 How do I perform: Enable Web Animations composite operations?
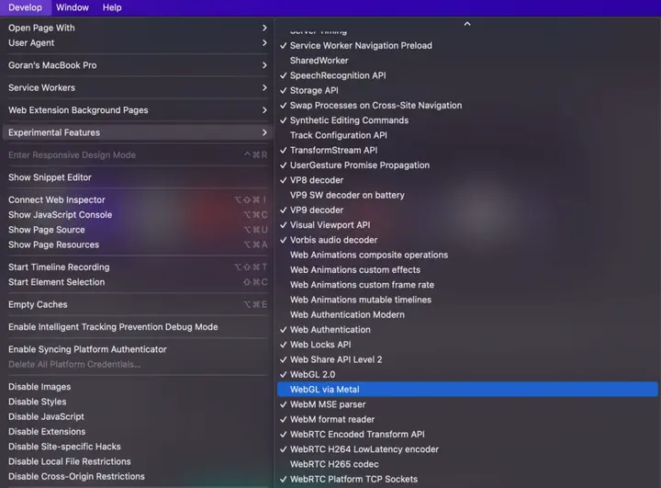(x=467, y=255)
